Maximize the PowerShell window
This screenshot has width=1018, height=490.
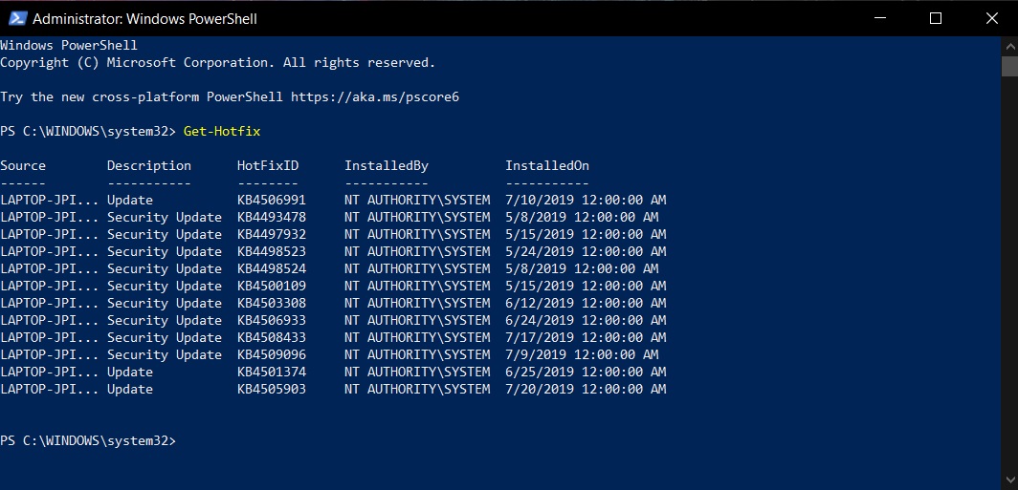click(936, 18)
